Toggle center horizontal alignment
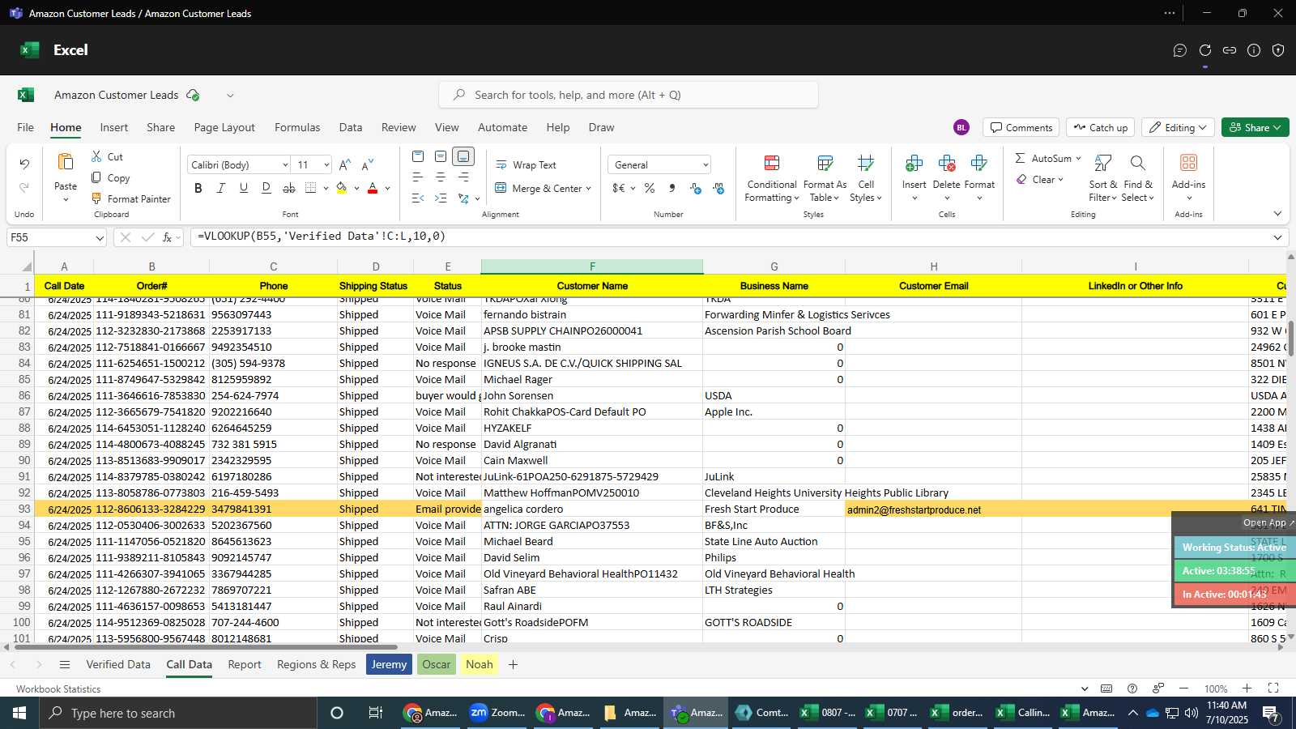 (x=441, y=177)
